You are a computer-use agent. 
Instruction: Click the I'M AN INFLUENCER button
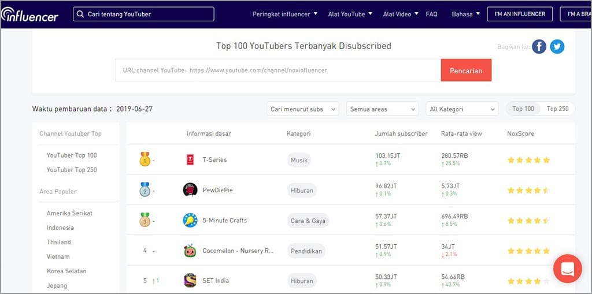point(520,14)
